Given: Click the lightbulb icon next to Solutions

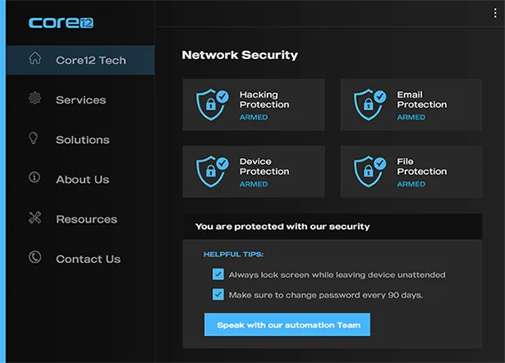Looking at the screenshot, I should coord(34,138).
